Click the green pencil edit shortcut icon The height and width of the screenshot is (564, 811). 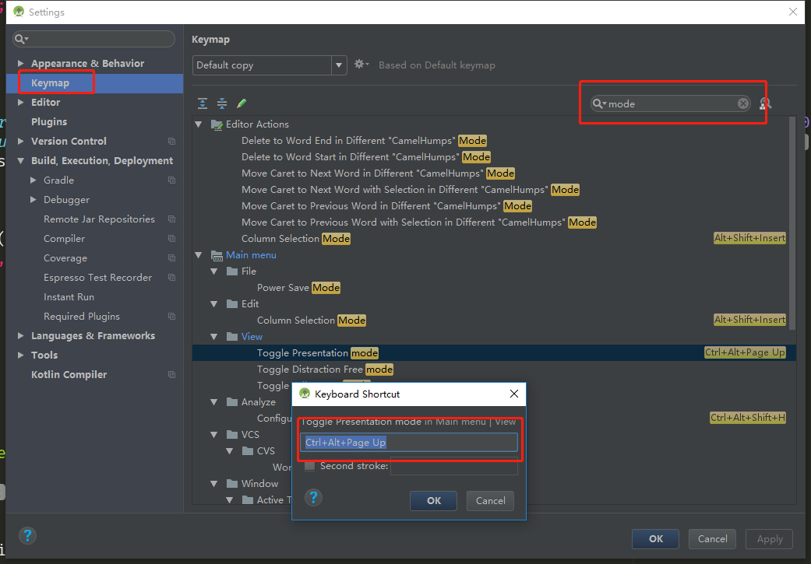(242, 103)
